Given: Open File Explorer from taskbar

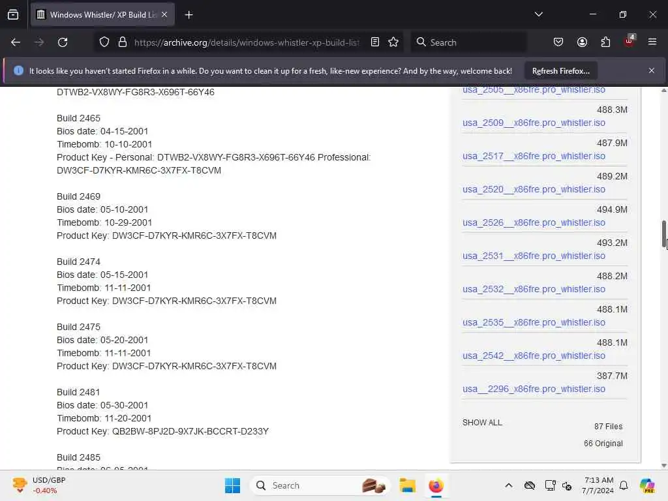Looking at the screenshot, I should pos(407,485).
